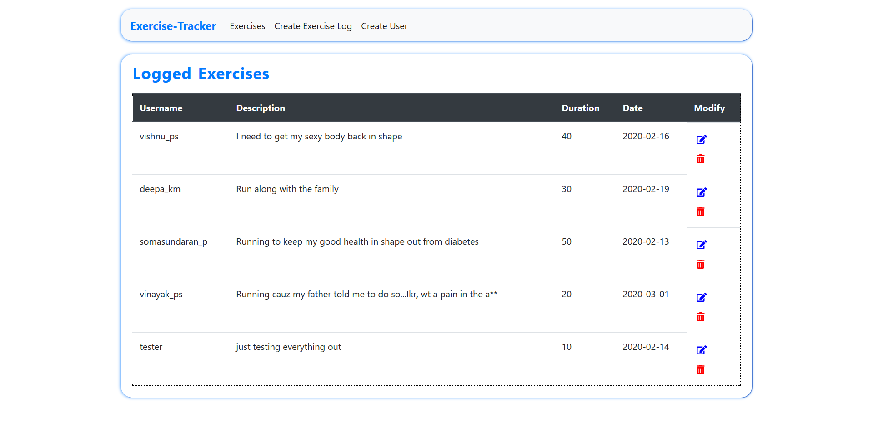873x428 pixels.
Task: Edit the vinayak_ps exercise entry
Action: click(701, 297)
